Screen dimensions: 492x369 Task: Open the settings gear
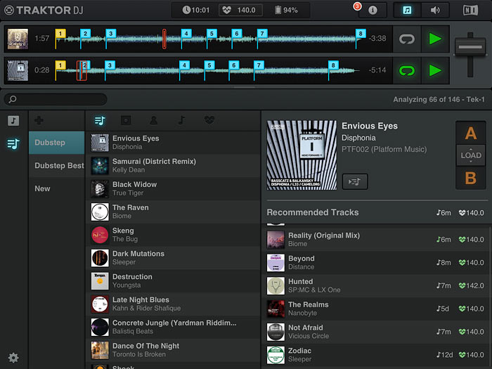point(13,358)
